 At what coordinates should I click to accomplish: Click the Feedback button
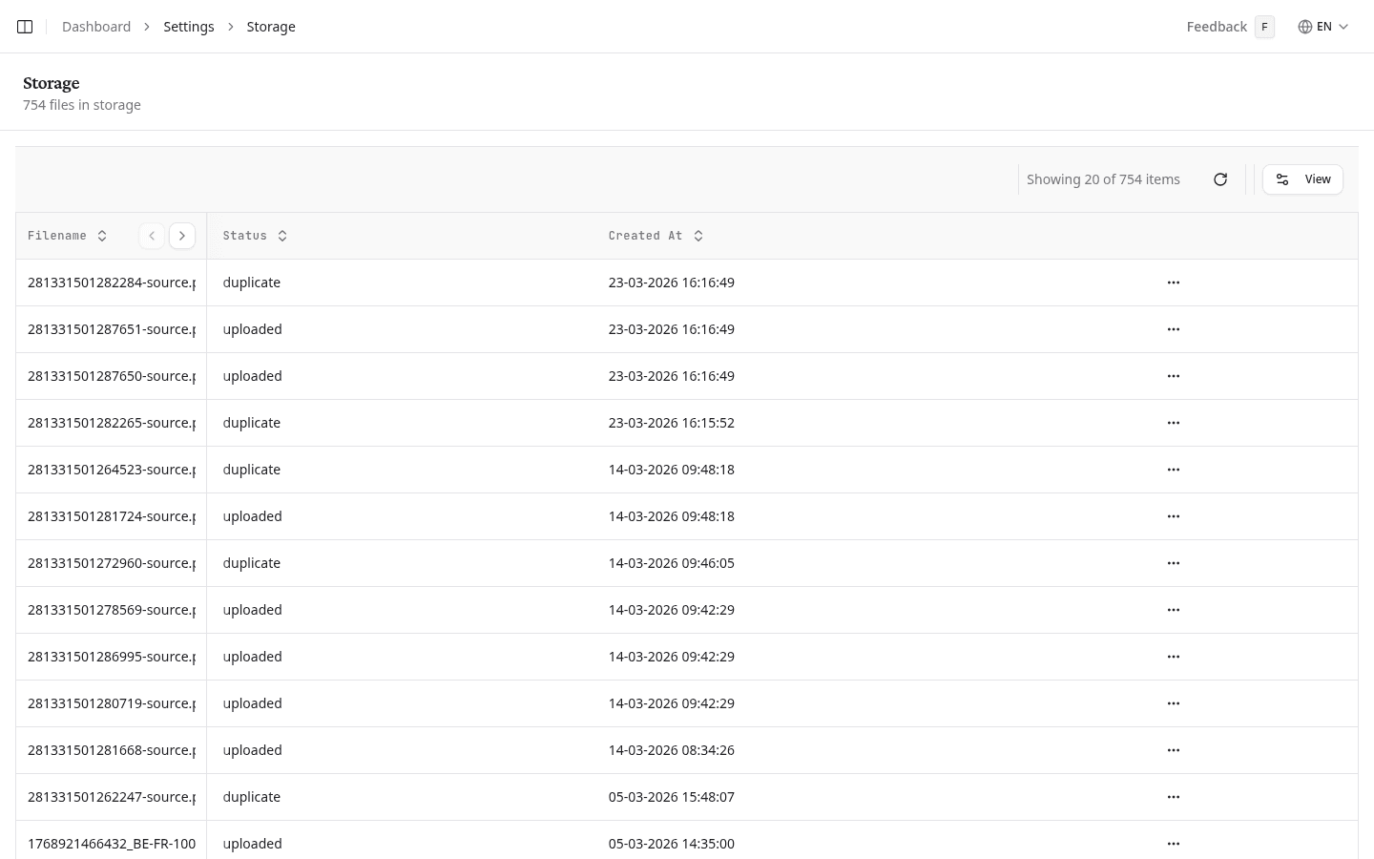coord(1230,27)
